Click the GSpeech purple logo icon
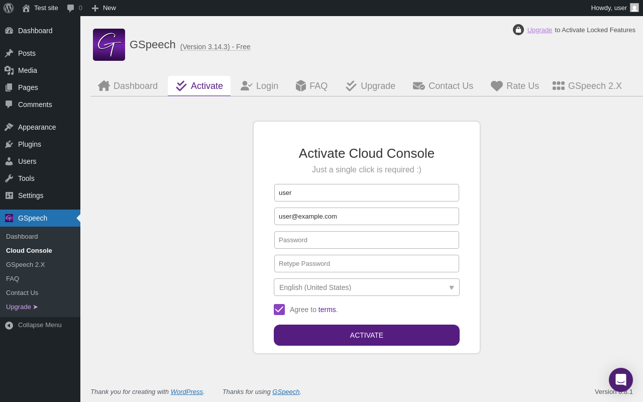This screenshot has width=643, height=402. [x=109, y=45]
